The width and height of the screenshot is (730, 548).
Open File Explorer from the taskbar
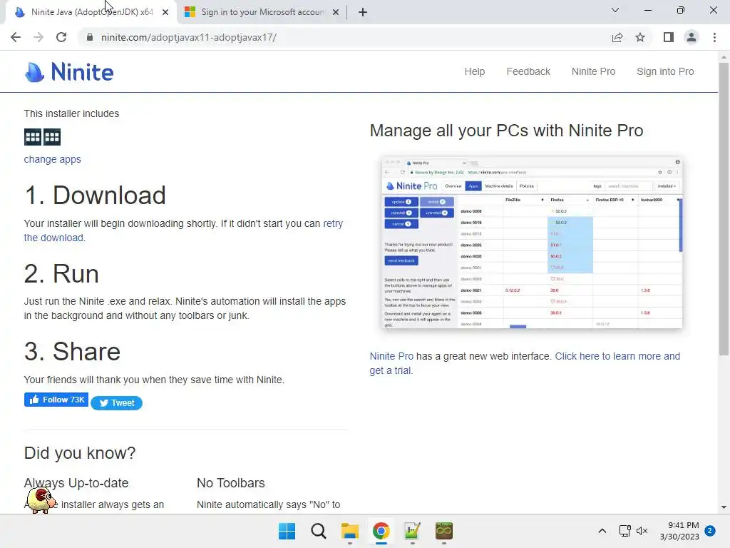(349, 531)
